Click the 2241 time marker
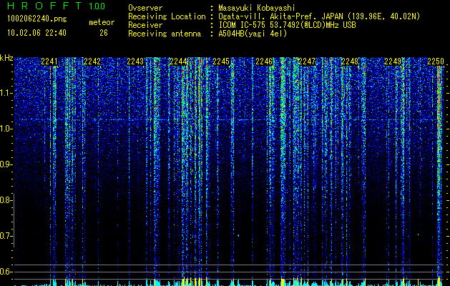This screenshot has width=450, height=286. [49, 61]
